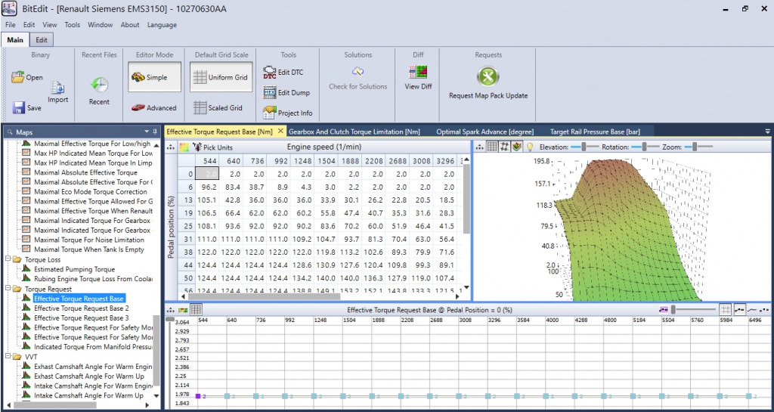Select Effective Torque Request Base 2 map

[x=82, y=308]
